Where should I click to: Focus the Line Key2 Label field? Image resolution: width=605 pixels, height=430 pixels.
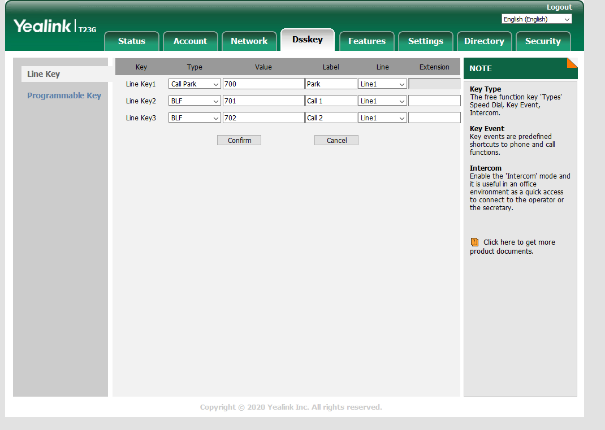point(331,101)
